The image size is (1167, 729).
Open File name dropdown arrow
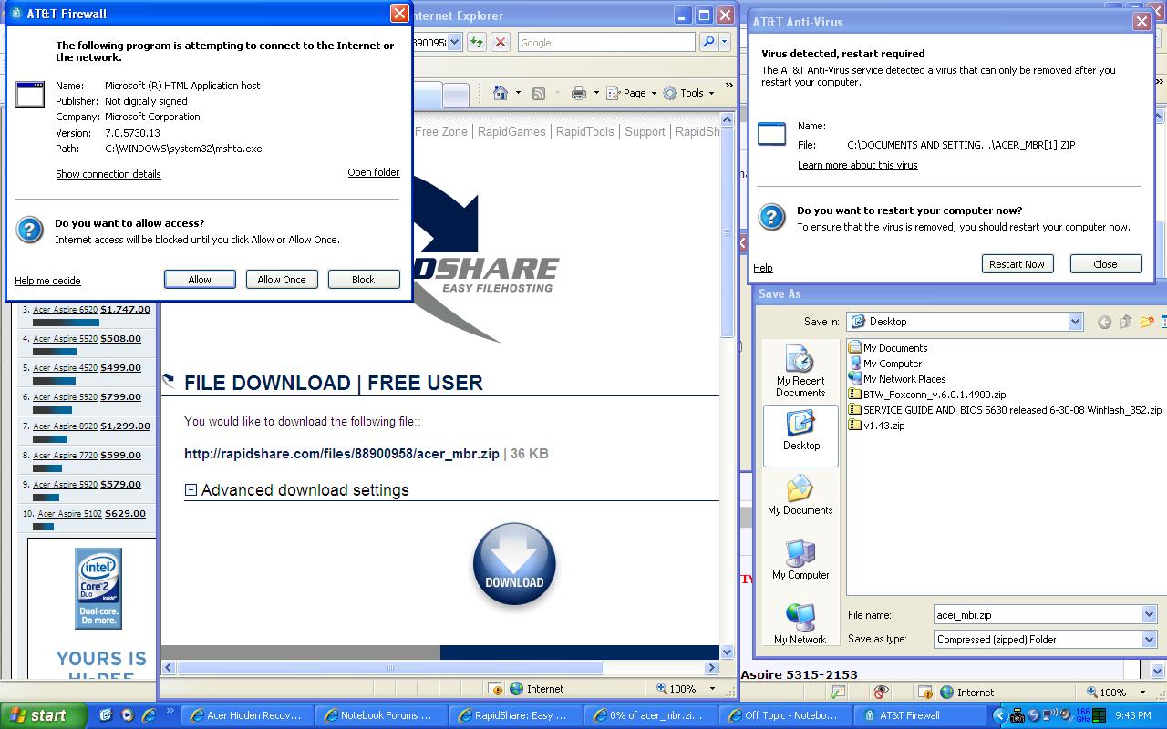(1149, 615)
